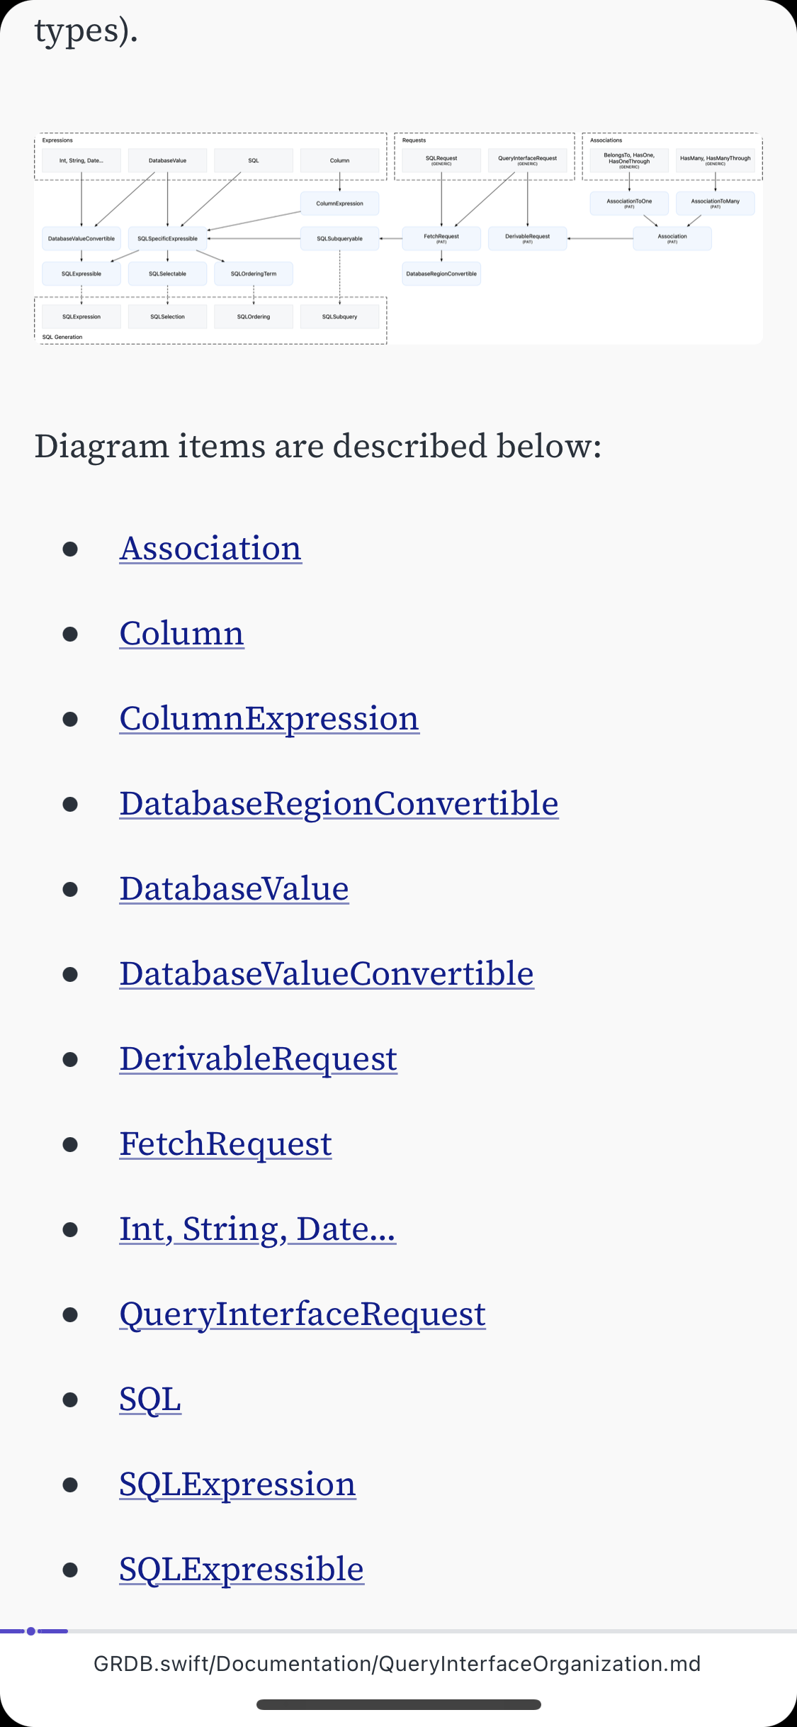Tap the "Diagram items are described below" text
This screenshot has height=1727, width=797.
[318, 447]
